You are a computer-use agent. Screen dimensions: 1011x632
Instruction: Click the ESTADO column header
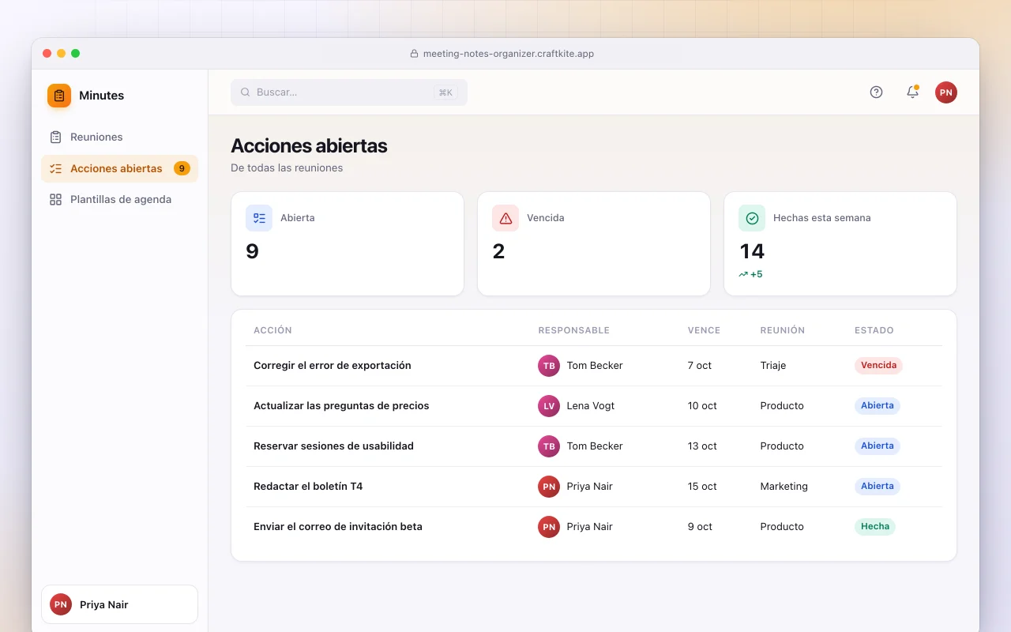coord(874,330)
